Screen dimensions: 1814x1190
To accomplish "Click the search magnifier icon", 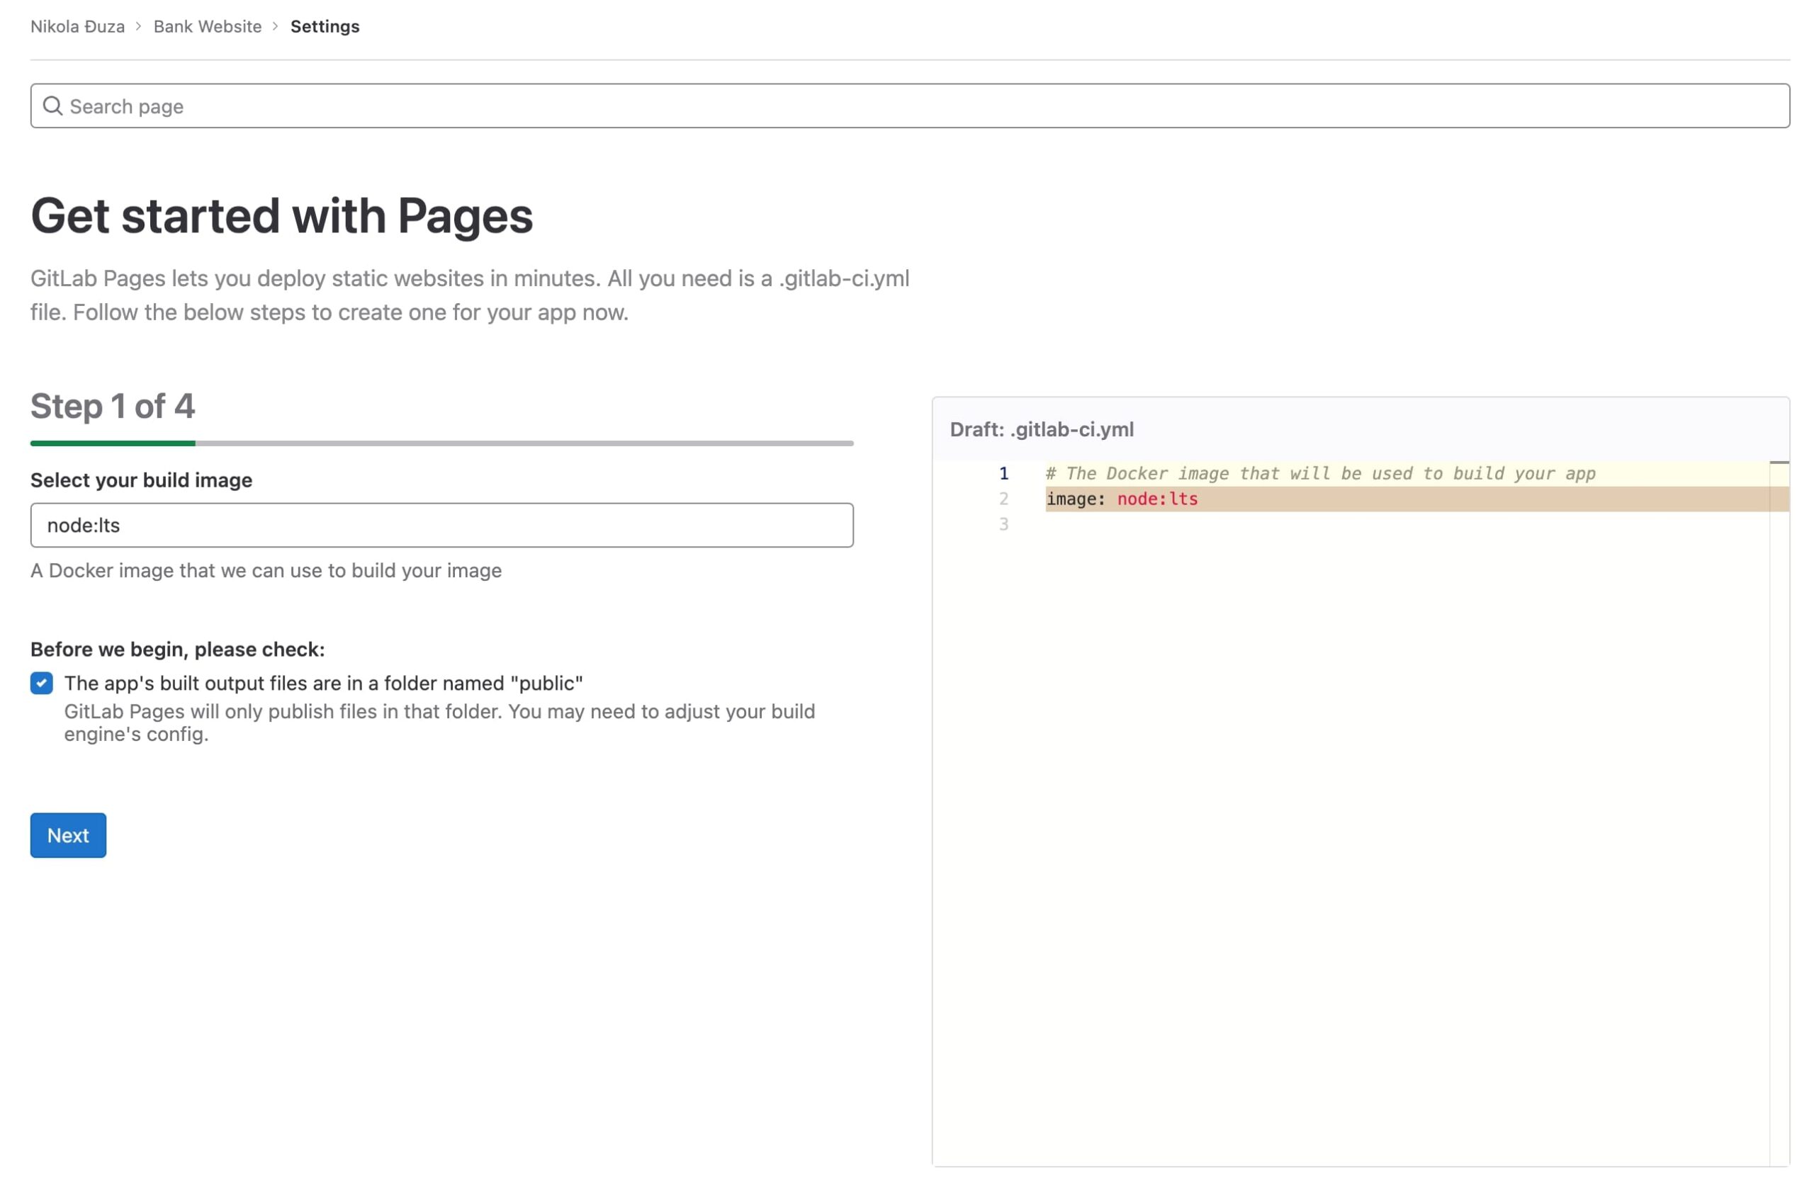I will pyautogui.click(x=52, y=106).
